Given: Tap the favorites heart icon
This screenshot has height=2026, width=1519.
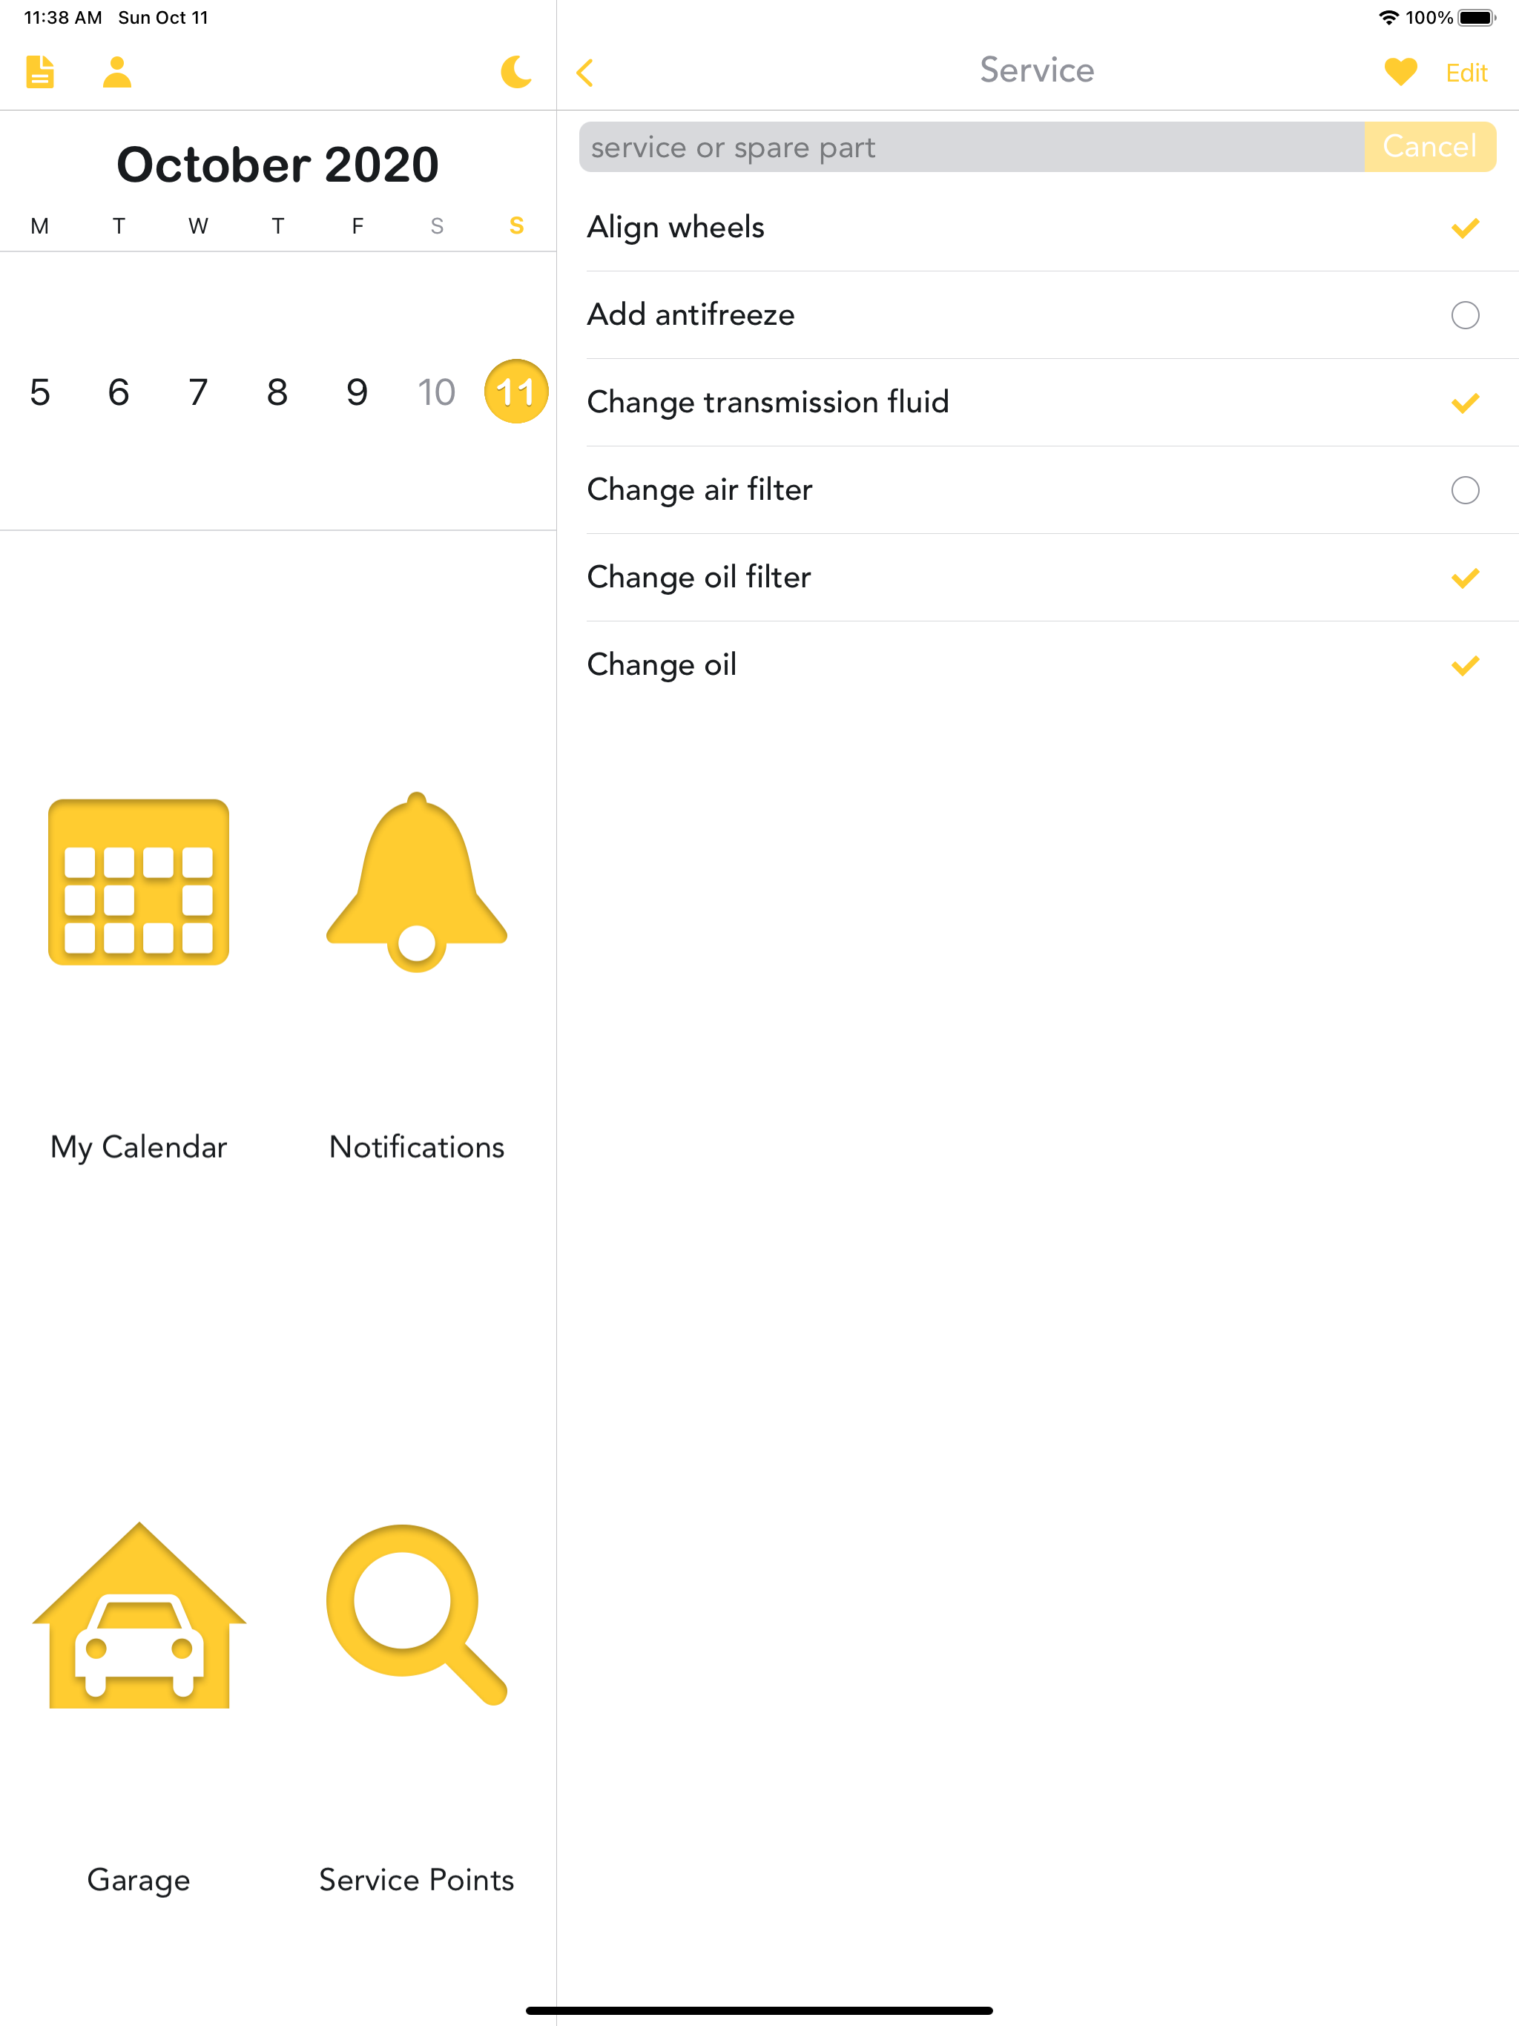Looking at the screenshot, I should (1400, 71).
